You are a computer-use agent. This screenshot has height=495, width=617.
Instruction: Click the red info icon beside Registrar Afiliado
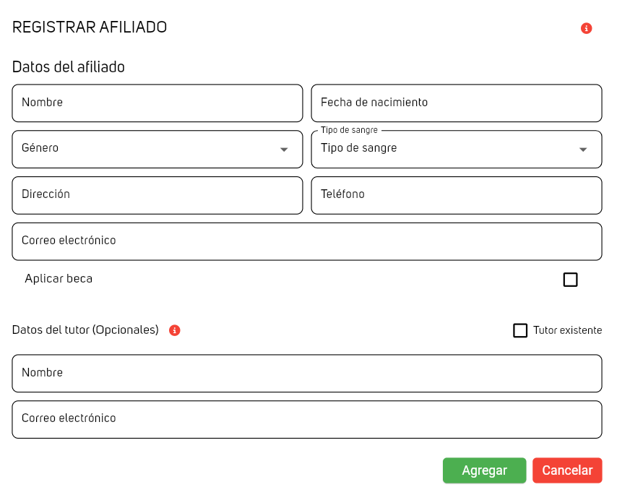(x=586, y=28)
